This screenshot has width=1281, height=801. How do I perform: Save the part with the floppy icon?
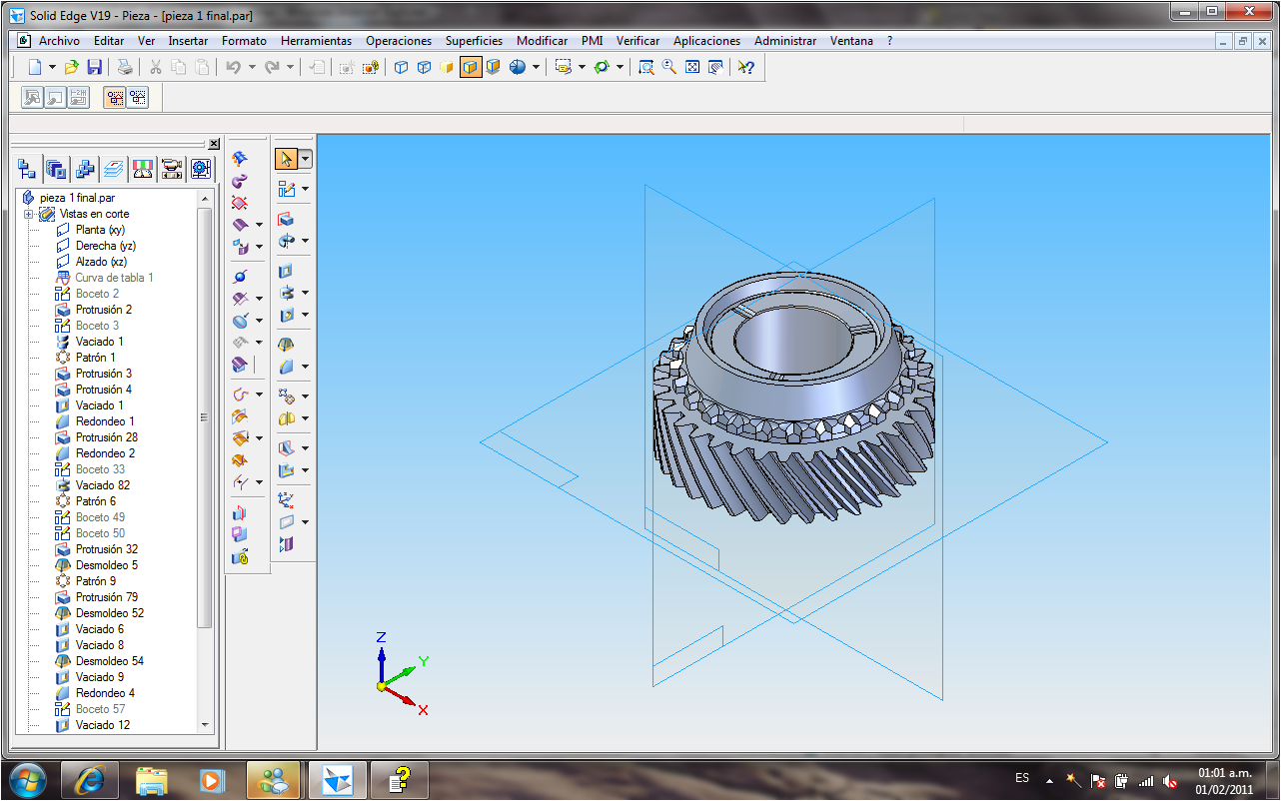pyautogui.click(x=95, y=67)
